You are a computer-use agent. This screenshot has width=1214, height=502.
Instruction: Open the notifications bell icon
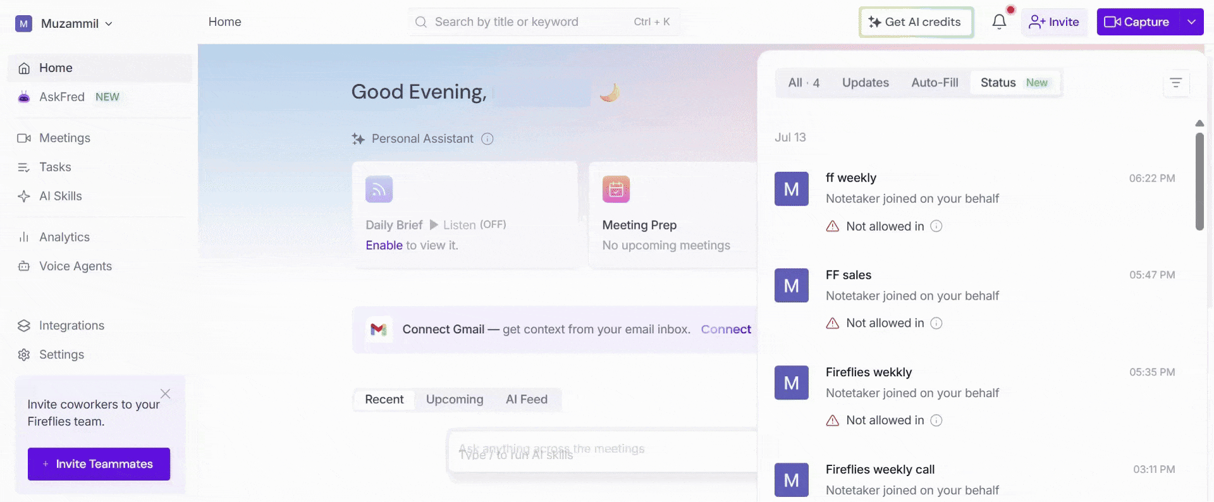point(999,22)
